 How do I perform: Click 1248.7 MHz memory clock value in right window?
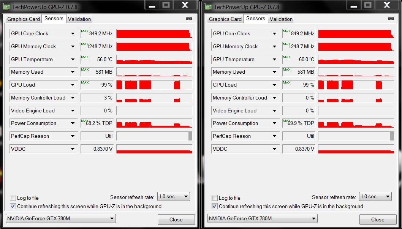pyautogui.click(x=299, y=46)
